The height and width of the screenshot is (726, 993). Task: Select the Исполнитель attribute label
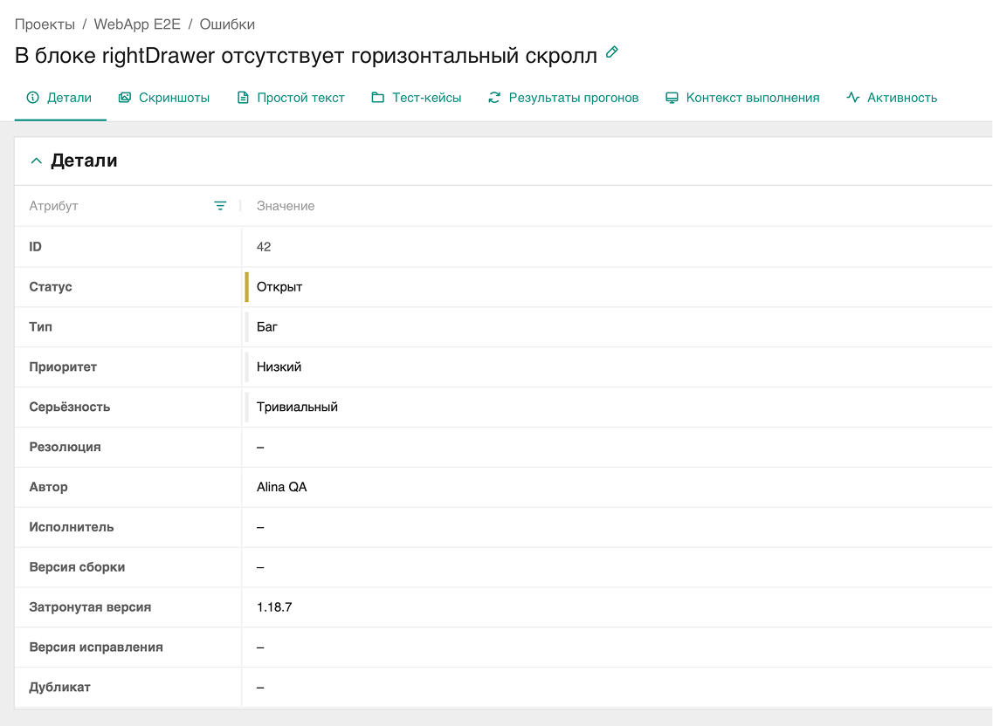point(72,527)
